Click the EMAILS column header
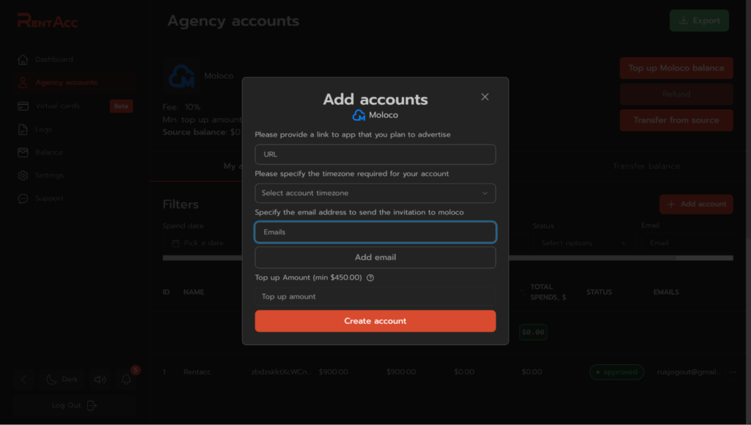 point(666,292)
